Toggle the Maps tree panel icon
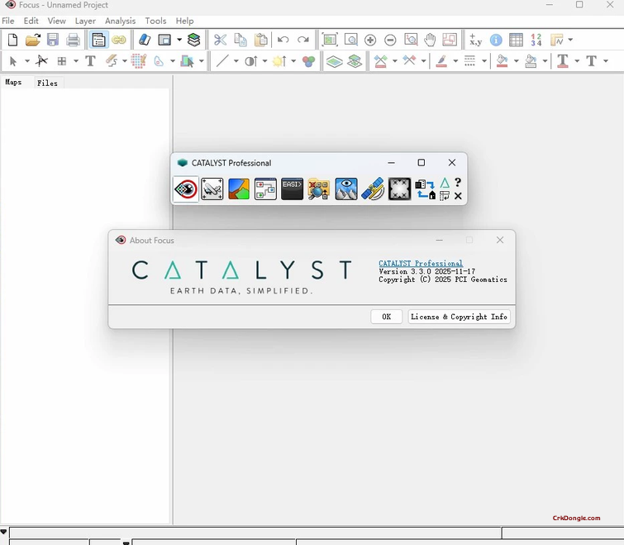The width and height of the screenshot is (624, 545). point(98,40)
